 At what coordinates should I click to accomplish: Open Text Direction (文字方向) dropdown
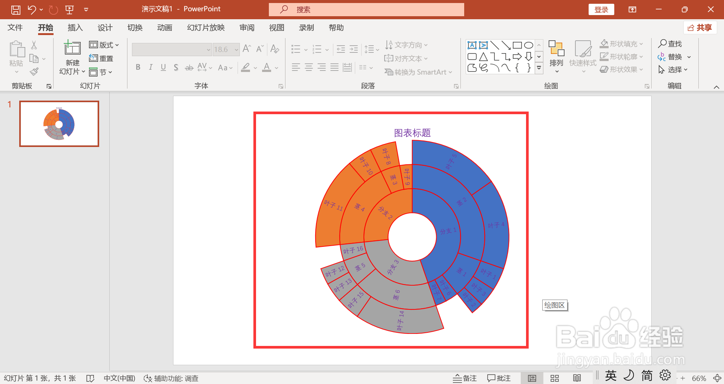click(406, 45)
